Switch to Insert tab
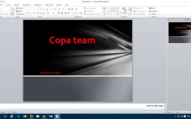The height and width of the screenshot is (119, 191). (8, 5)
